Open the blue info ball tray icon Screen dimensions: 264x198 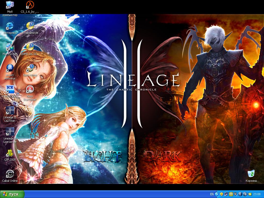click(x=240, y=194)
